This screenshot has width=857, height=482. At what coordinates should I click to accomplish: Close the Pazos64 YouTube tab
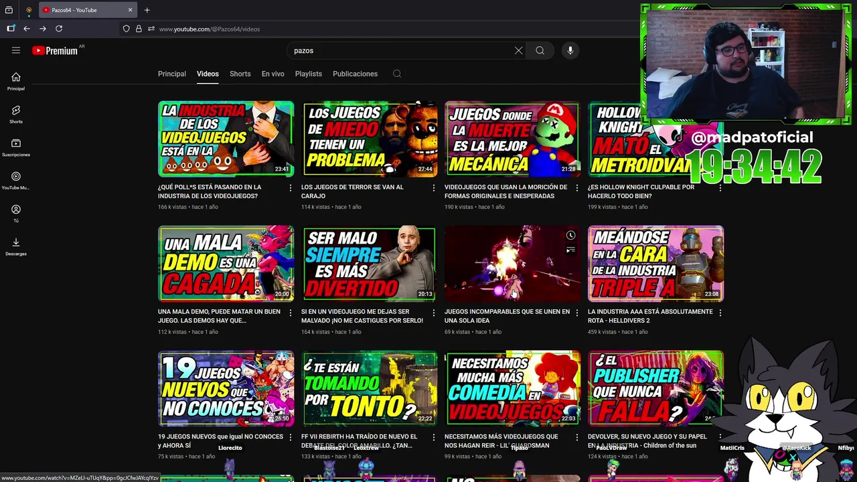130,10
